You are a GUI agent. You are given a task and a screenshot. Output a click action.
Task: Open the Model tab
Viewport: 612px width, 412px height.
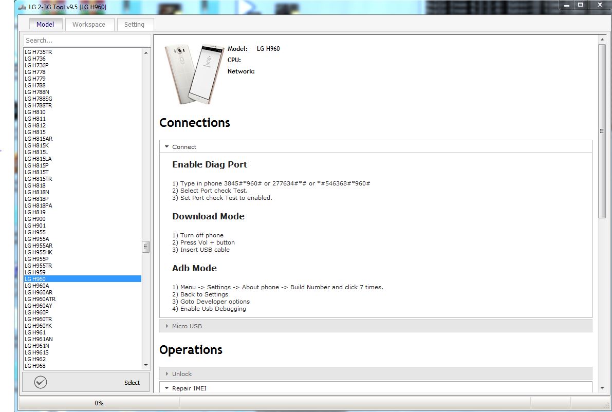(x=45, y=24)
